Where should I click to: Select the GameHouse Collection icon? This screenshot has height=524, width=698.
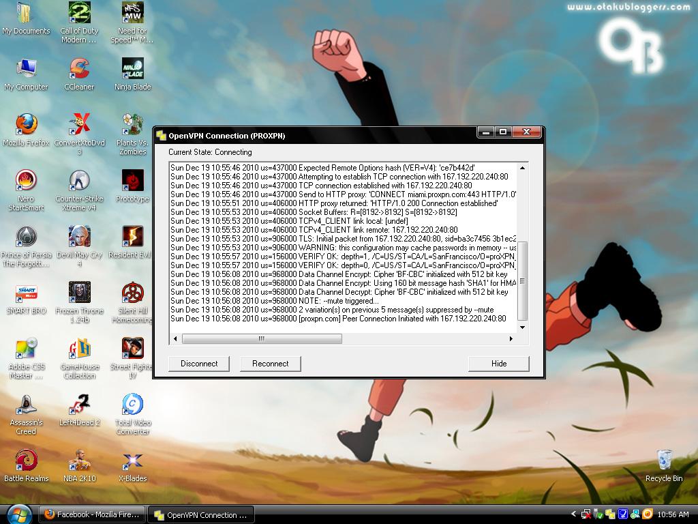(79, 358)
